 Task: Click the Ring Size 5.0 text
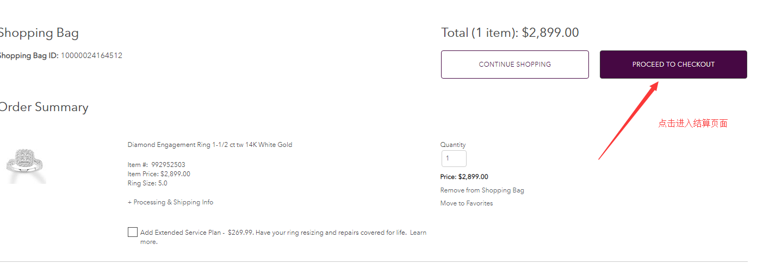147,183
